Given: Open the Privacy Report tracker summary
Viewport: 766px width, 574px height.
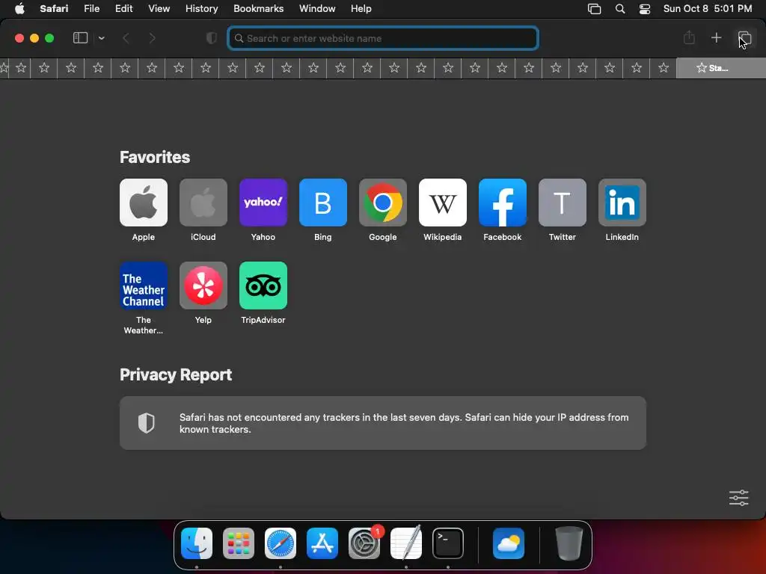Looking at the screenshot, I should coord(383,423).
